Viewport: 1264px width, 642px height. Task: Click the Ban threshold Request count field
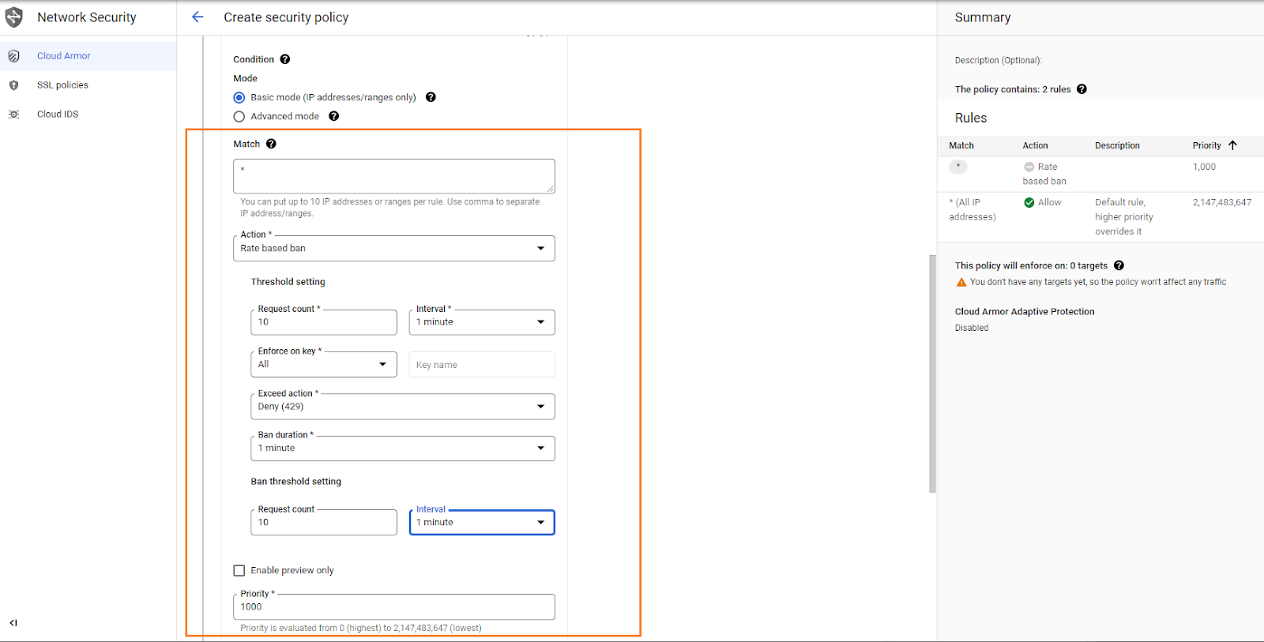(324, 522)
